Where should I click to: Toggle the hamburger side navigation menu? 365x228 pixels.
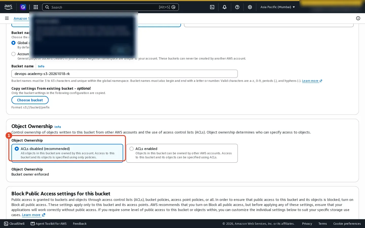click(x=7, y=18)
